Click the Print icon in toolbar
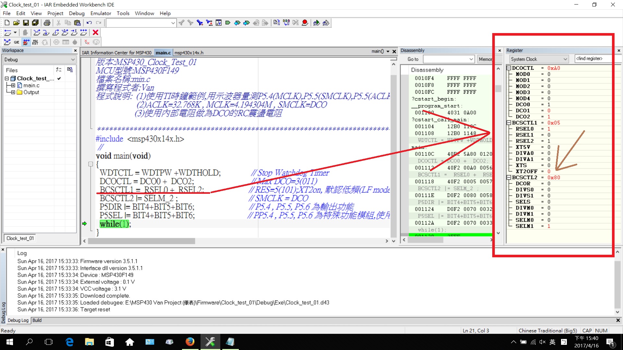 point(47,23)
